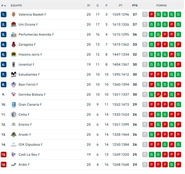
Task: Click the EQUIPO column header
Action: (16, 5)
